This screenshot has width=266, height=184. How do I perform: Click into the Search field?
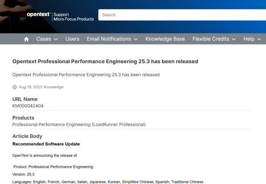tap(182, 15)
